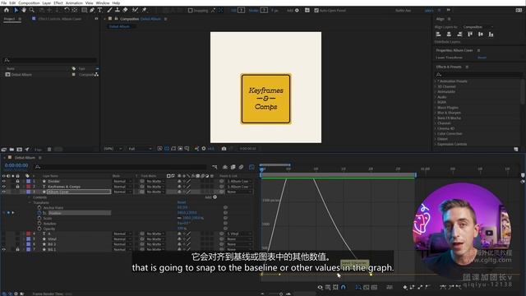Click the Position value of Album Cover
Image resolution: width=526 pixels, height=296 pixels.
pos(187,213)
